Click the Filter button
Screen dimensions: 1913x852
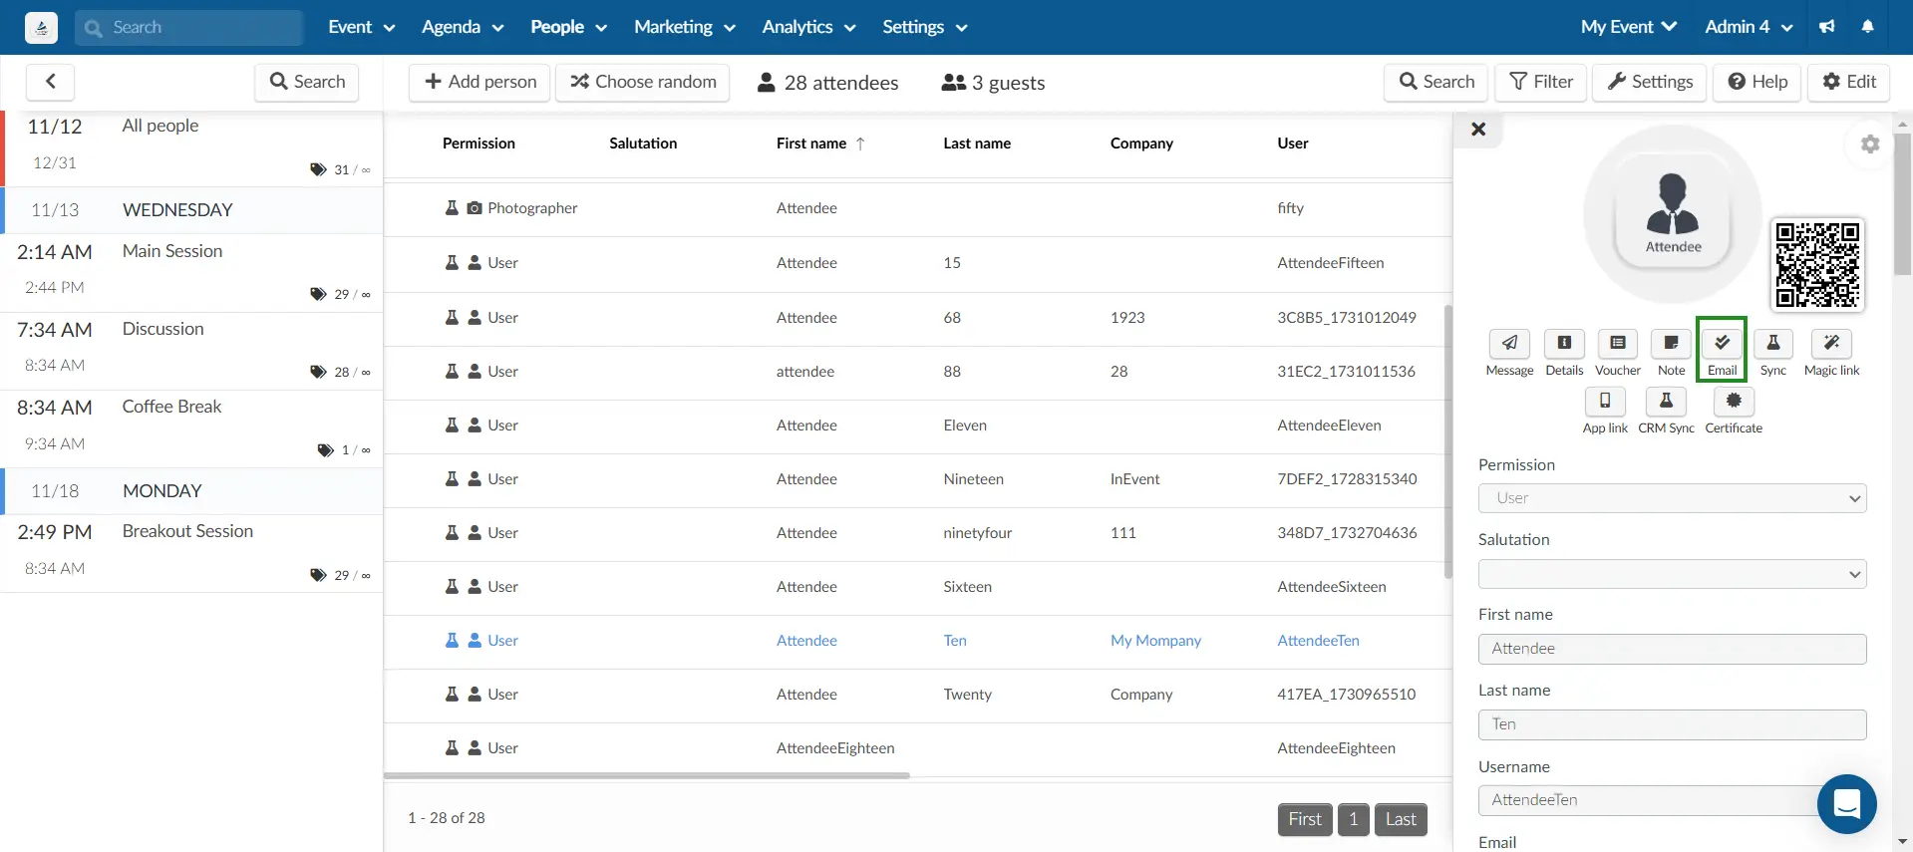coord(1541,82)
